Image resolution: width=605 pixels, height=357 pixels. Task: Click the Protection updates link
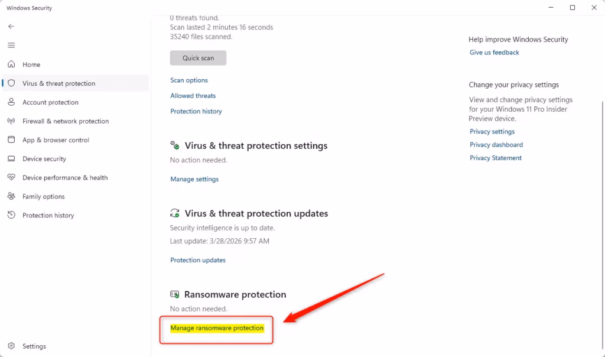pos(198,260)
